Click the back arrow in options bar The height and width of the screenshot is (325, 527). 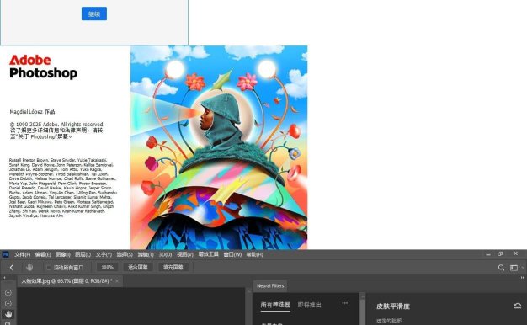[x=12, y=268]
